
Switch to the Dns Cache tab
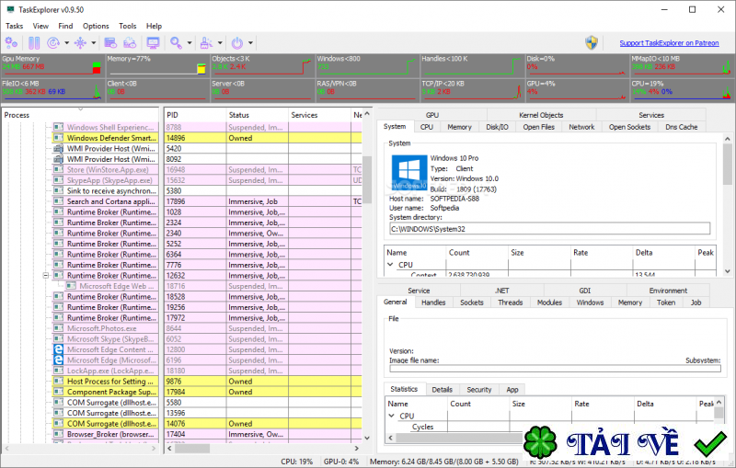point(681,127)
